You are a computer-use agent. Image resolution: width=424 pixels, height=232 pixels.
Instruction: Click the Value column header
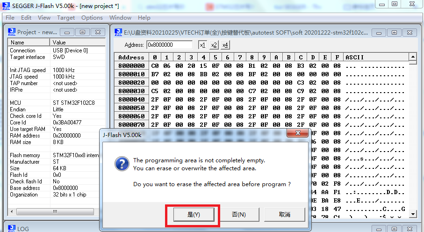click(78, 42)
